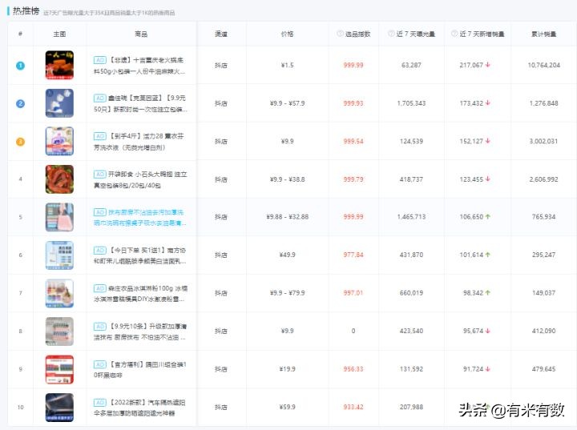
Task: Open the duck wing product thumbnail
Action: pos(59,179)
